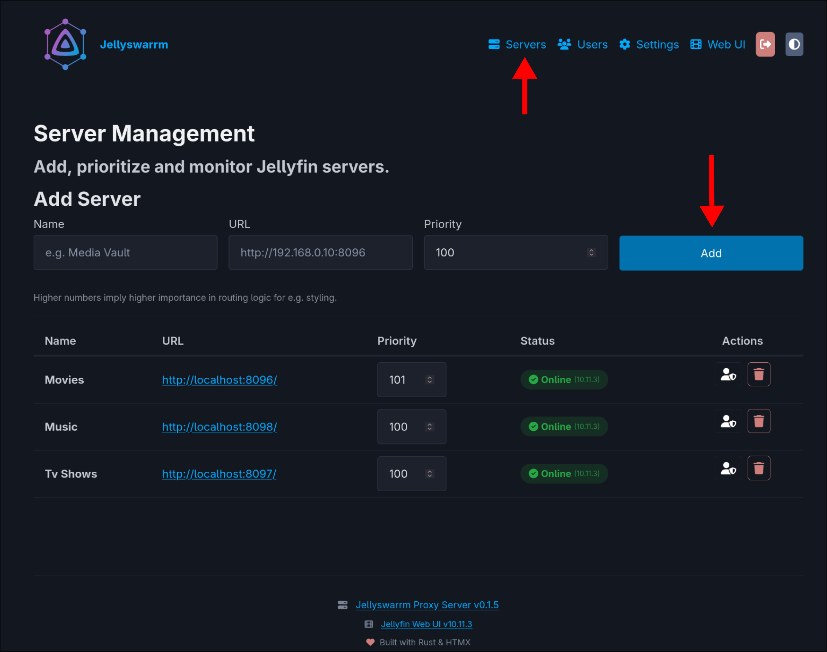Open the Tv Shows user-shield admin icon

point(728,468)
